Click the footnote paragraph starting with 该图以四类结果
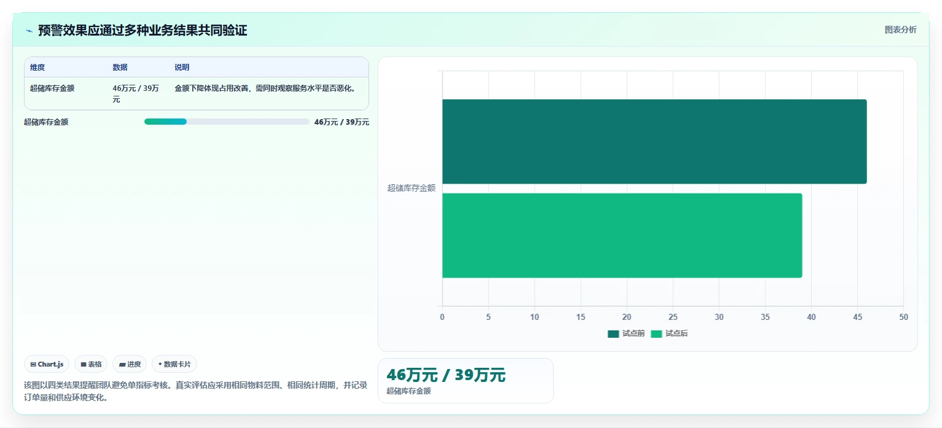 [x=196, y=391]
